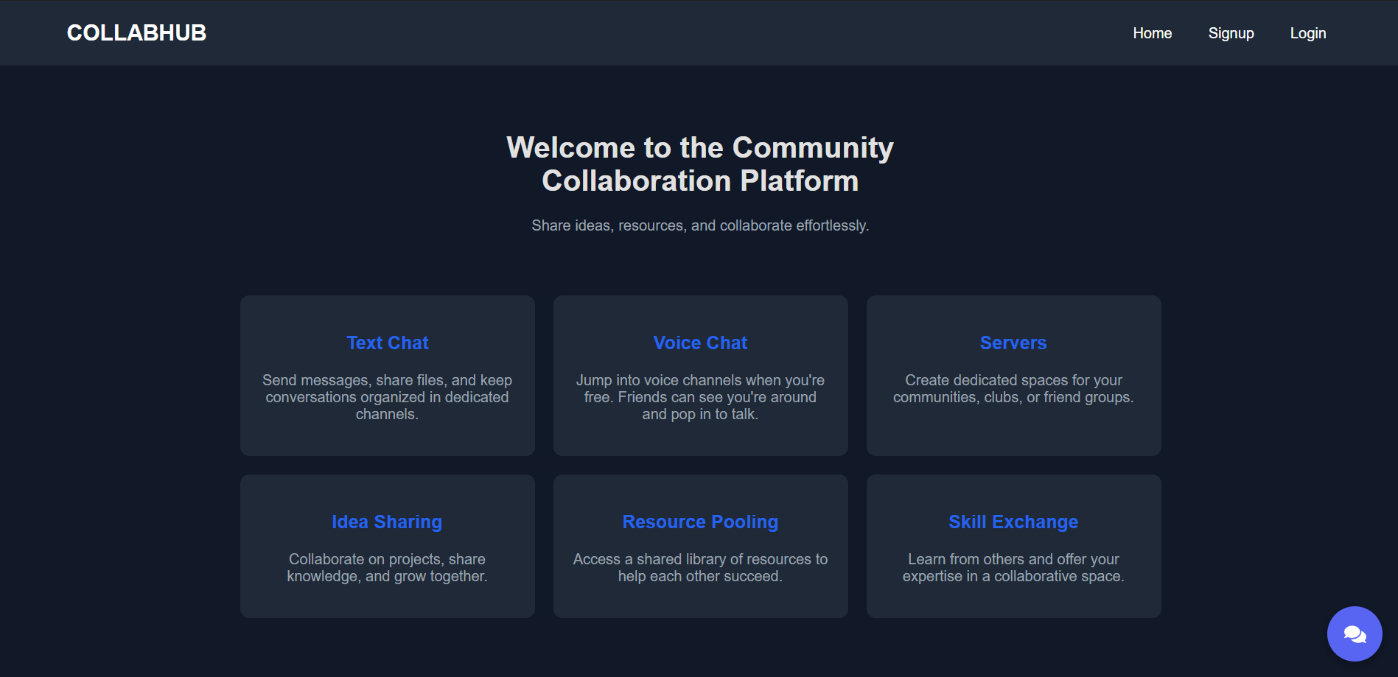Click the Welcome to the Community main heading
The image size is (1398, 677).
(x=700, y=164)
